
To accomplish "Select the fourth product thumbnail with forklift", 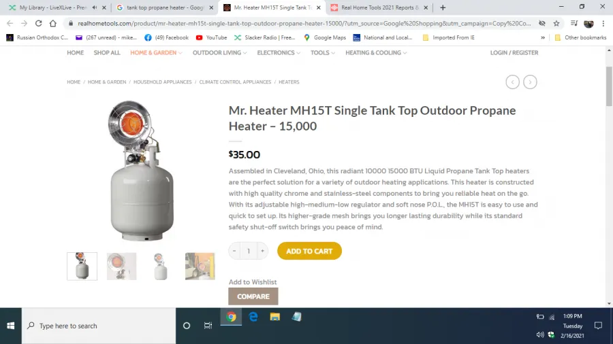I will point(200,266).
